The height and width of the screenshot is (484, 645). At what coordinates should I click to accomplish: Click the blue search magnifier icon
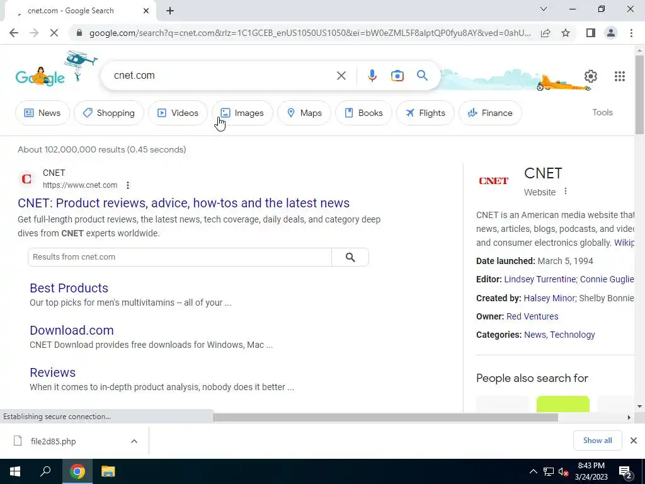[422, 76]
